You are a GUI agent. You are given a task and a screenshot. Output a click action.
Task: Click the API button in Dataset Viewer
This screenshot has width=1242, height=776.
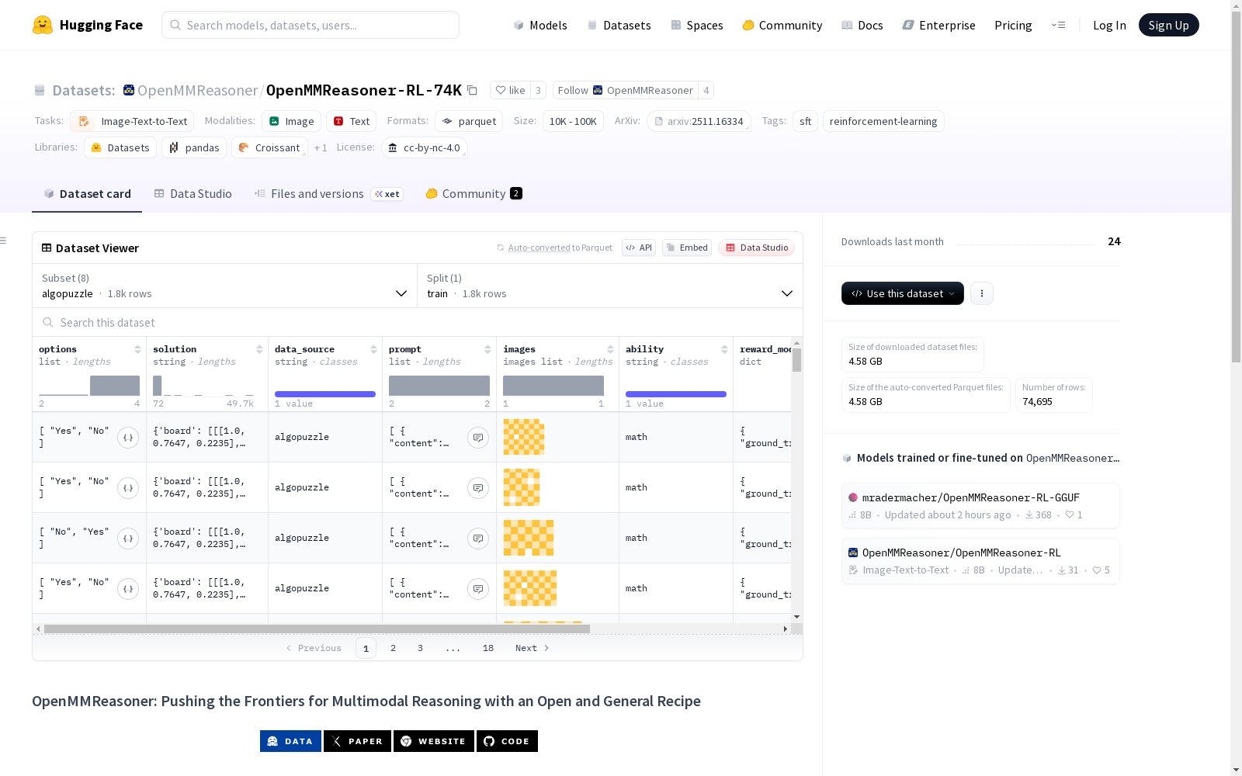pos(639,248)
